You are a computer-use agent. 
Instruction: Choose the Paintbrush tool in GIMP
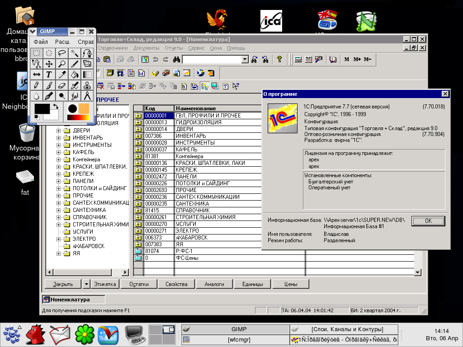tap(49, 85)
